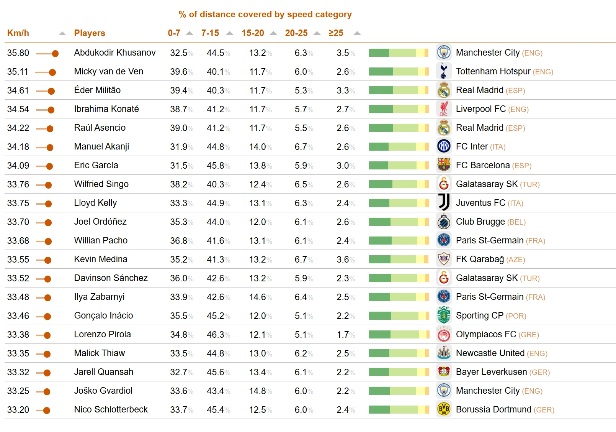Sort the ≥25 speed column arrow

357,33
